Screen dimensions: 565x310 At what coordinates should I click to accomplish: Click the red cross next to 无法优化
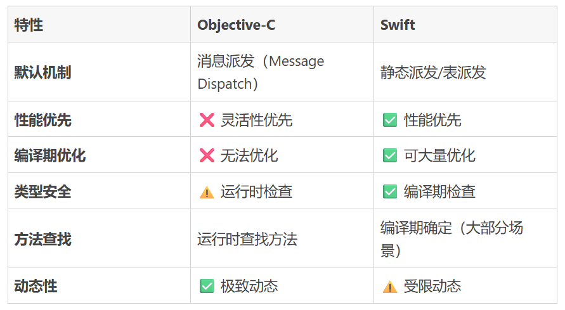point(207,155)
